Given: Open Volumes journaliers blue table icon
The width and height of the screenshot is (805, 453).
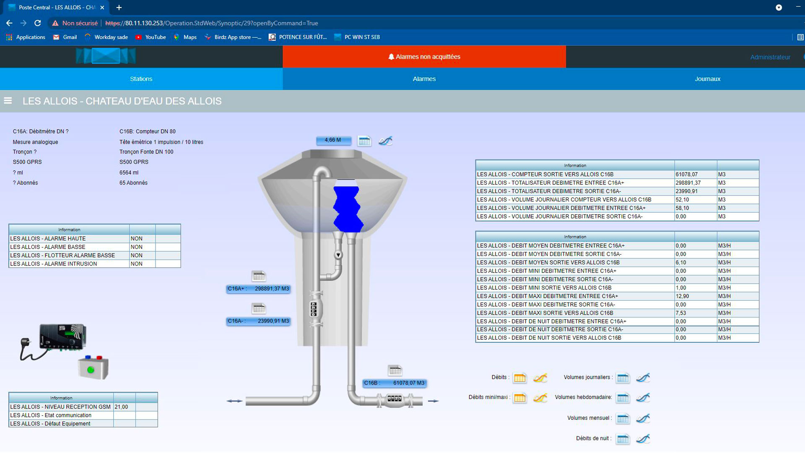Looking at the screenshot, I should tap(623, 378).
